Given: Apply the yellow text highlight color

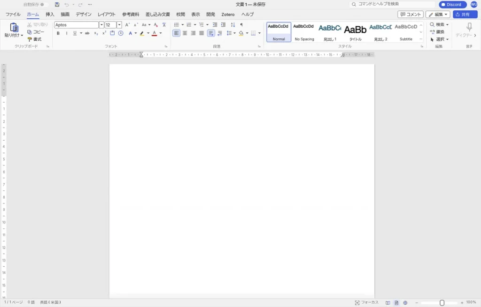Looking at the screenshot, I should (142, 33).
